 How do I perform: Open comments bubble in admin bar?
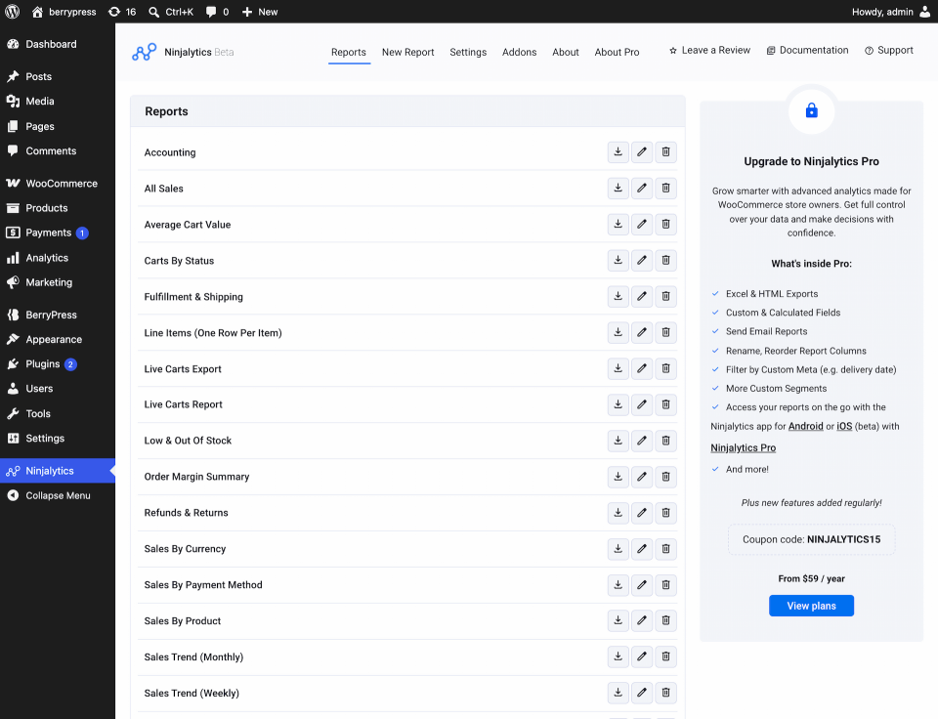(x=217, y=12)
